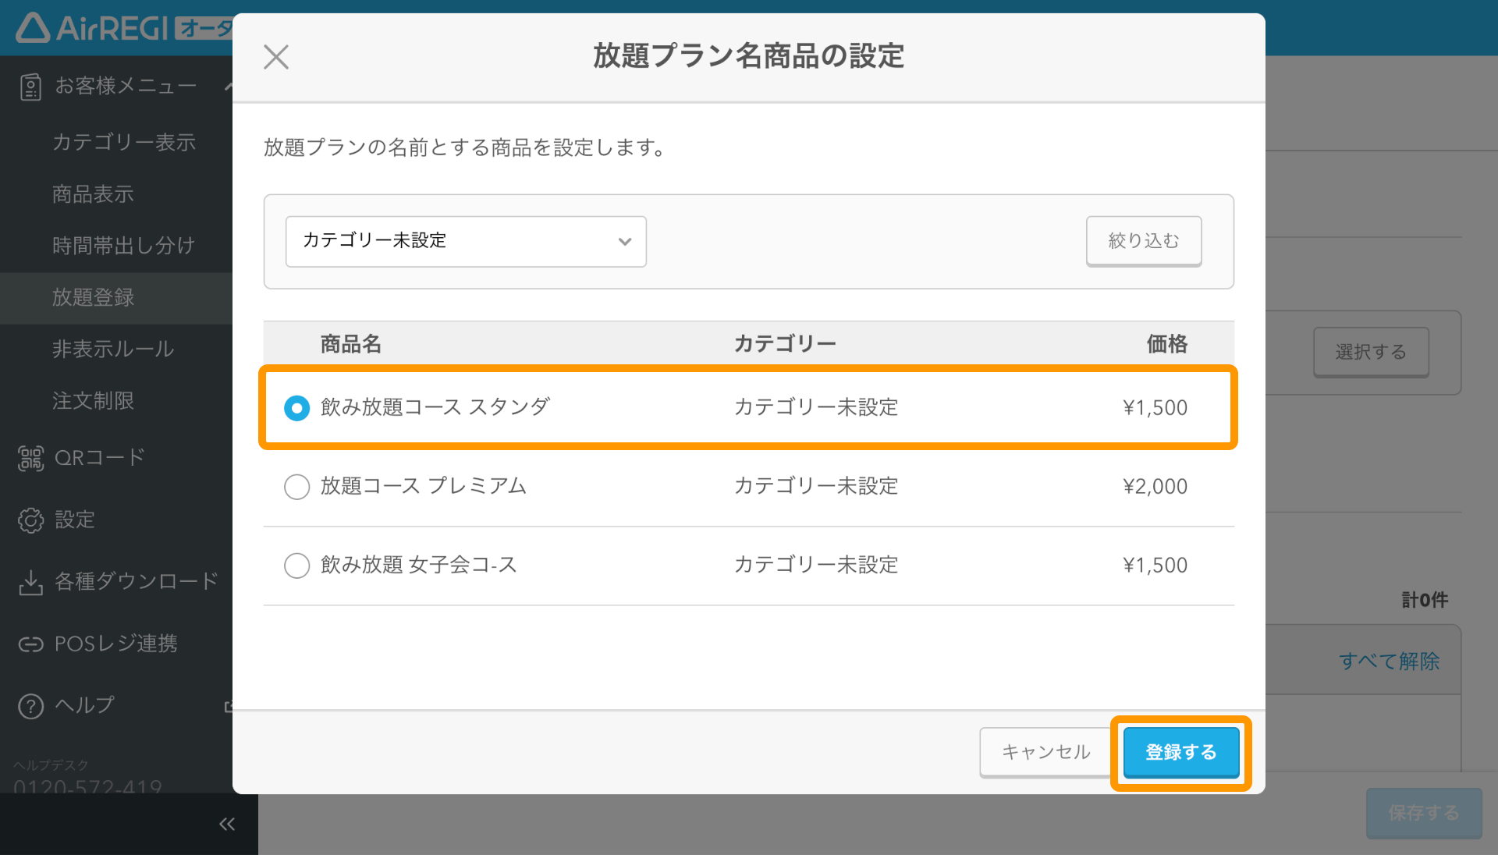Click 選択する button in background page
This screenshot has width=1498, height=855.
[1371, 353]
